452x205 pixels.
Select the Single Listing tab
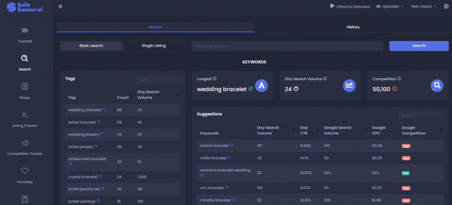tap(154, 45)
